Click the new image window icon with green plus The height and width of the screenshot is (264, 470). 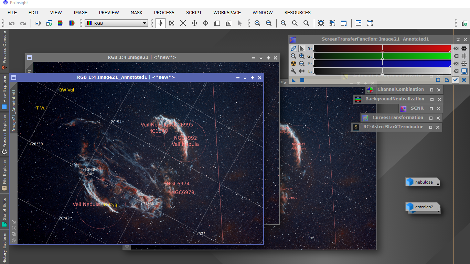pos(49,23)
